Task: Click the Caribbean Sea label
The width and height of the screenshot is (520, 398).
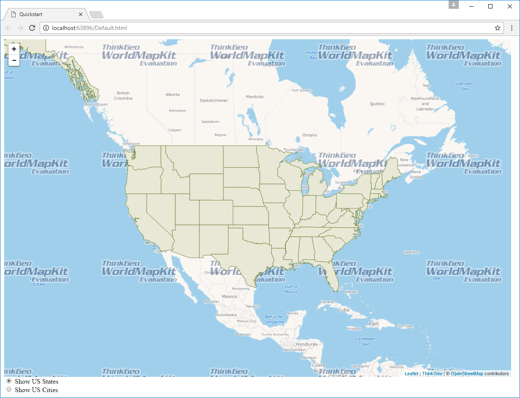Action: [x=365, y=341]
